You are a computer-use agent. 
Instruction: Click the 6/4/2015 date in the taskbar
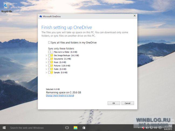[x=168, y=129]
